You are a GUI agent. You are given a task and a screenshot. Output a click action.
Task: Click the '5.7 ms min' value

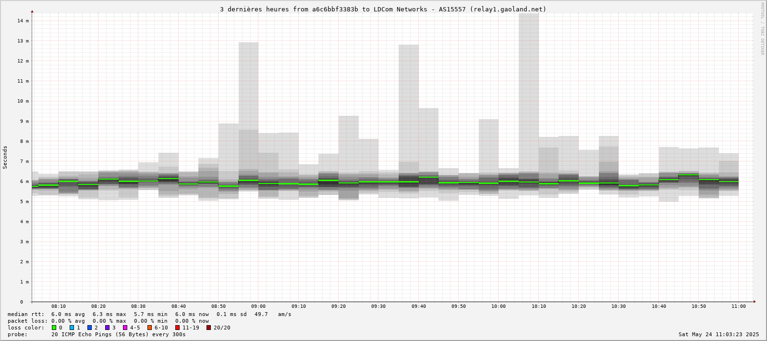[x=151, y=314]
